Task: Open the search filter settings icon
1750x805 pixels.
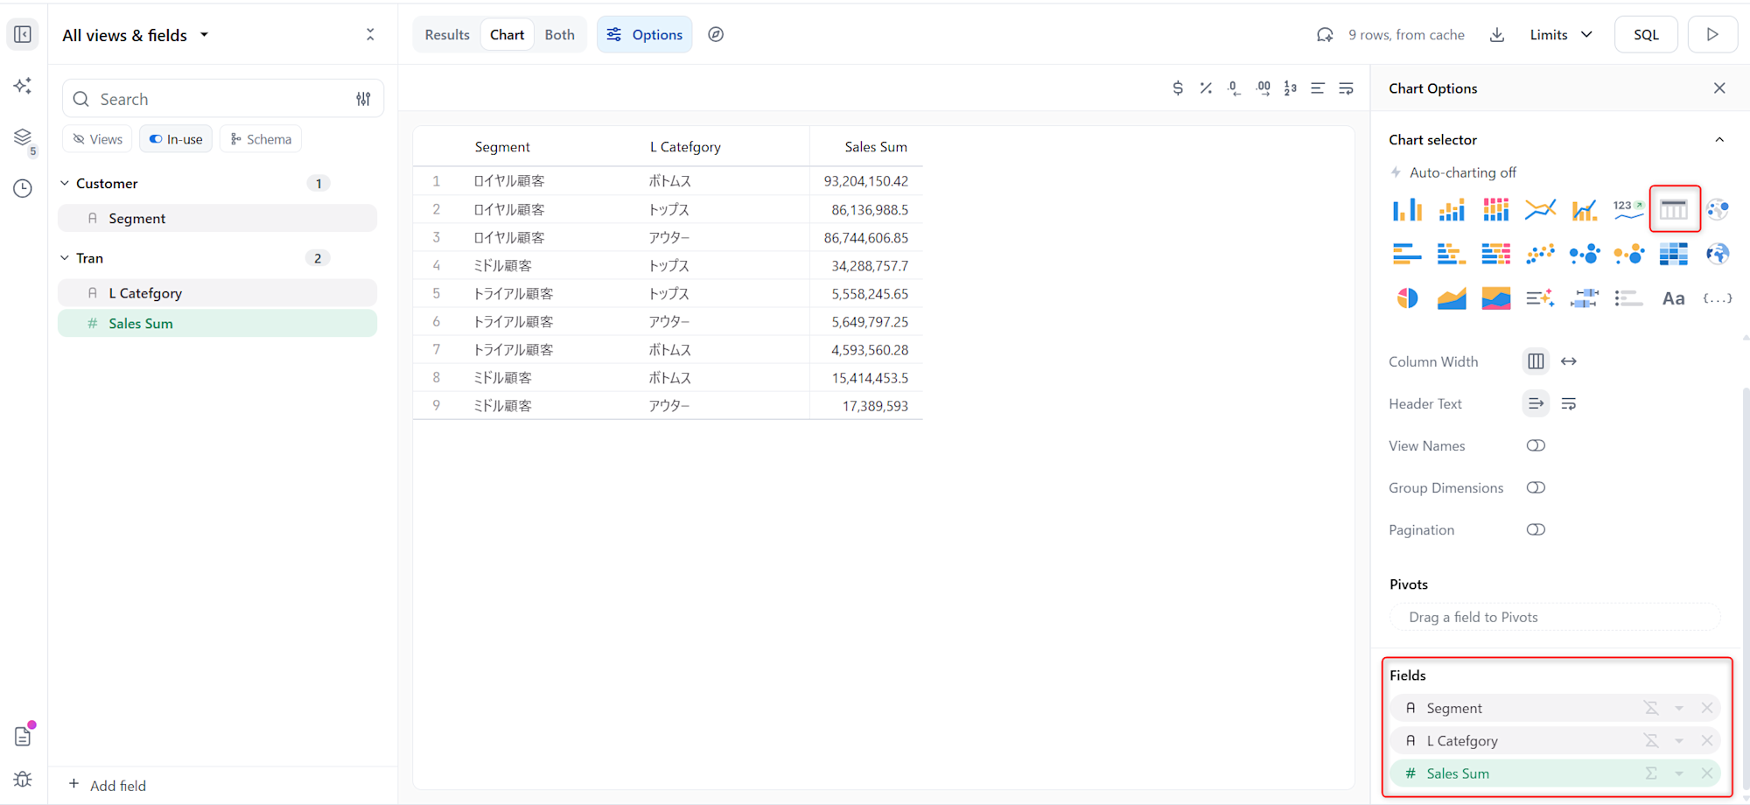Action: point(363,99)
